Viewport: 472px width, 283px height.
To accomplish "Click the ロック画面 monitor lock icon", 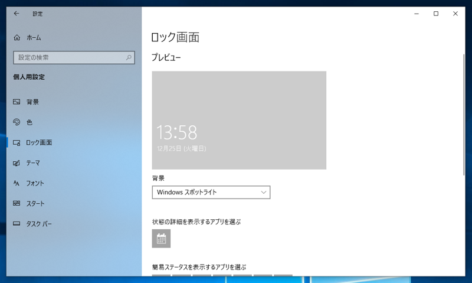I will pos(17,142).
